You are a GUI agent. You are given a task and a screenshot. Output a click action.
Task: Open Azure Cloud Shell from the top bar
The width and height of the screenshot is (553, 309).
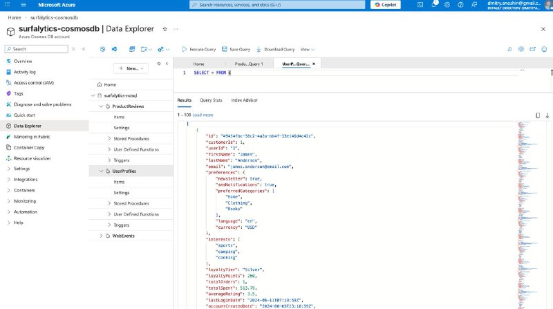pyautogui.click(x=421, y=4)
